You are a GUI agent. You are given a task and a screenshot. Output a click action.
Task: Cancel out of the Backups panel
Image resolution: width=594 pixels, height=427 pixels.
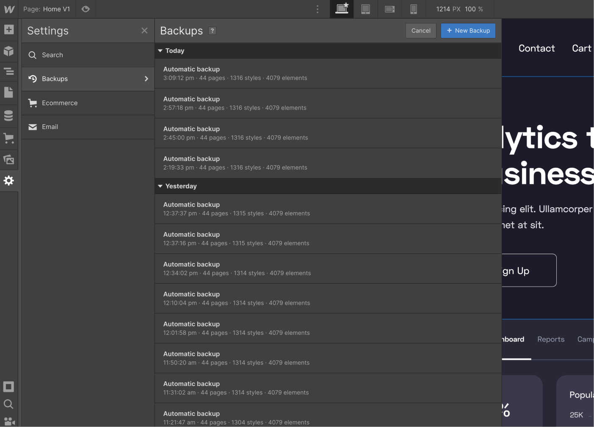420,30
